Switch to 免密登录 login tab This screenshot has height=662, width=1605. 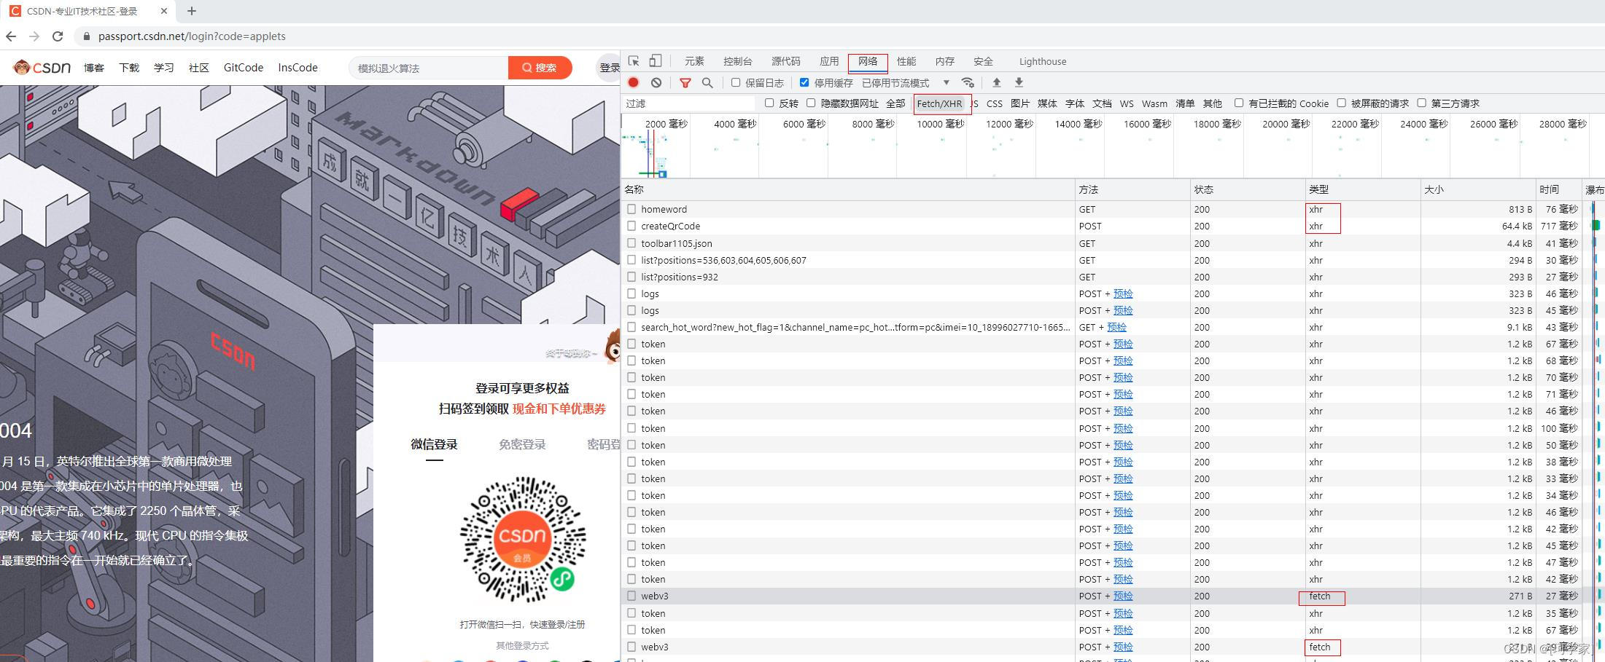pos(522,444)
